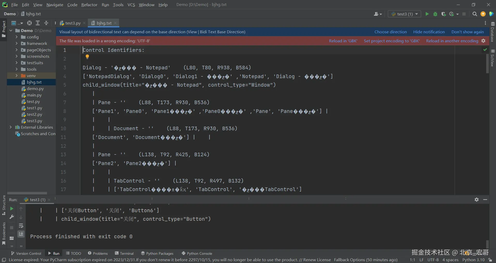Open the Python Console tab
Screen dimensions: 496x263
pyautogui.click(x=197, y=253)
